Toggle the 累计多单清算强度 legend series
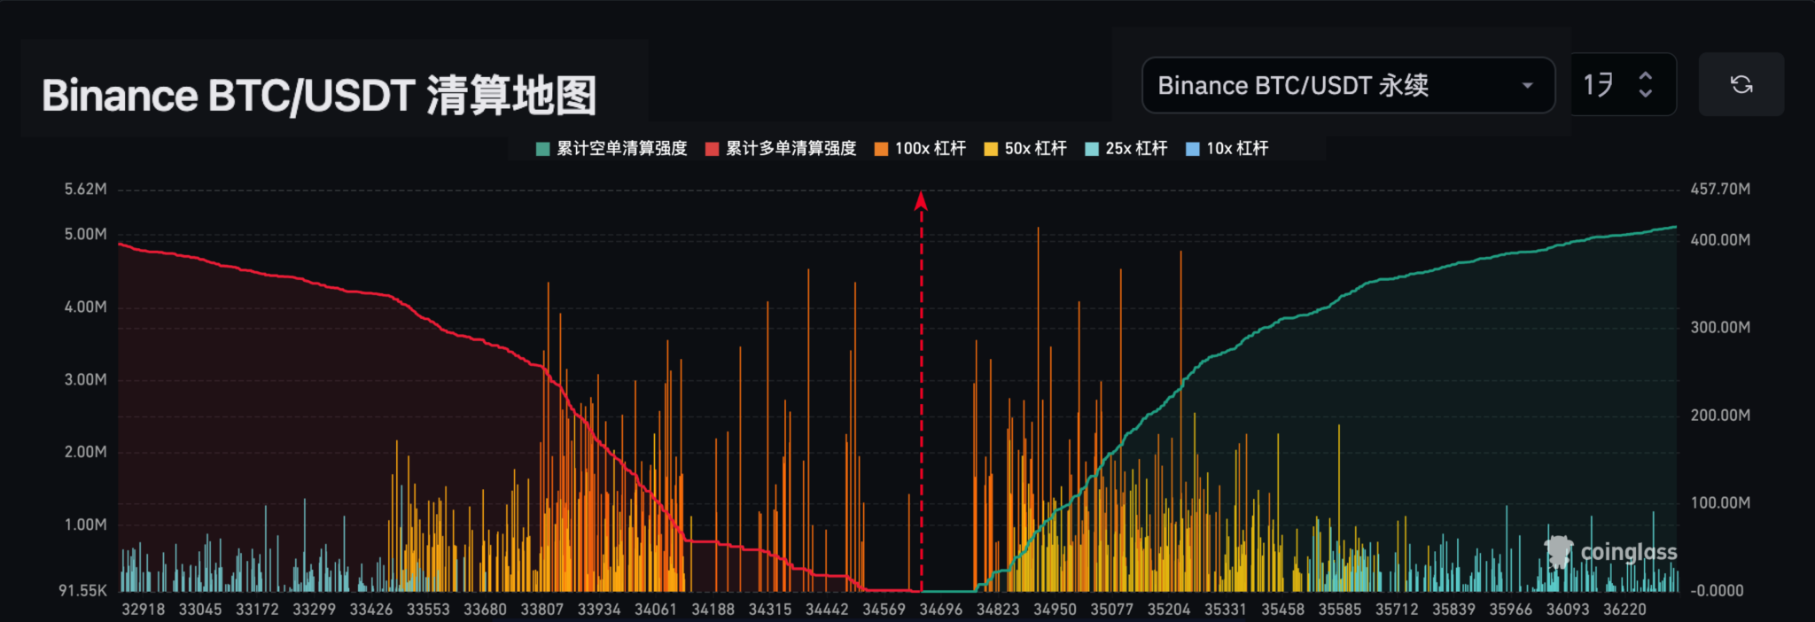This screenshot has height=622, width=1815. click(781, 149)
